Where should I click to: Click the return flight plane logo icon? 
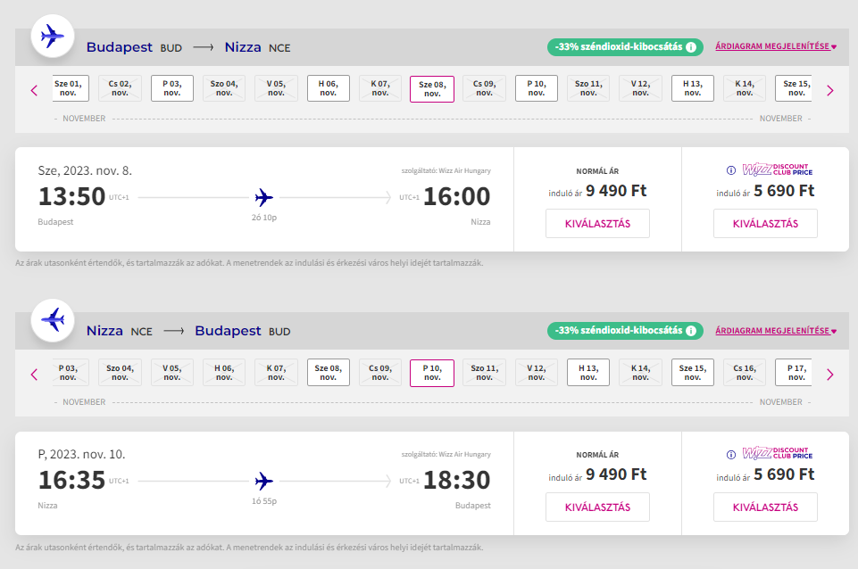pos(54,320)
